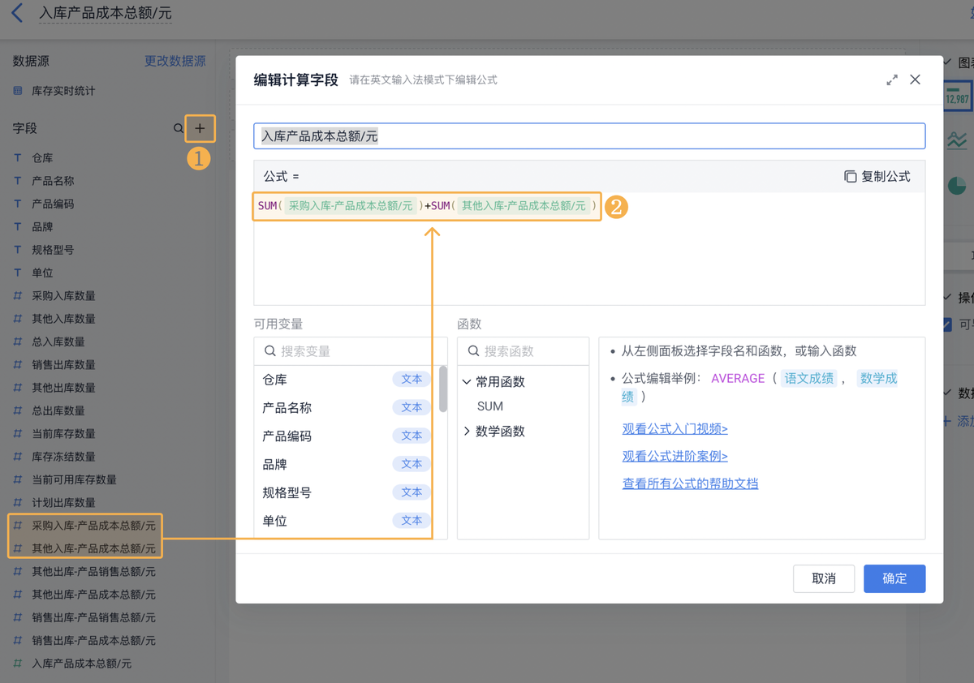This screenshot has width=974, height=683.
Task: Toggle the checkbox in right panel
Action: point(946,324)
